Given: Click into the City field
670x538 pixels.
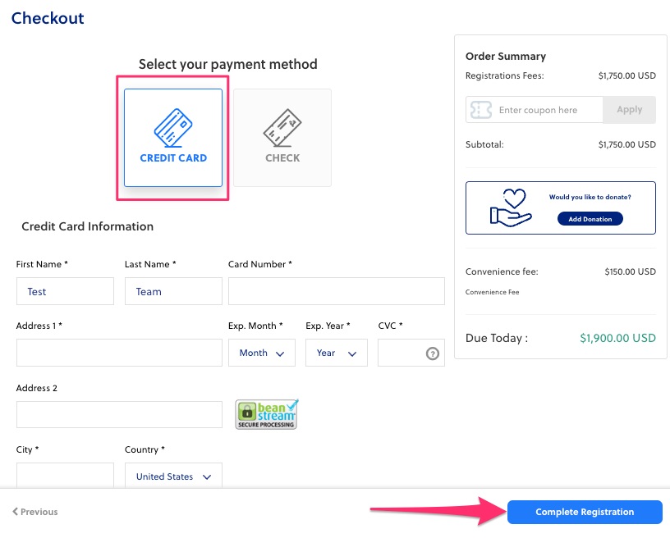Looking at the screenshot, I should tap(65, 476).
